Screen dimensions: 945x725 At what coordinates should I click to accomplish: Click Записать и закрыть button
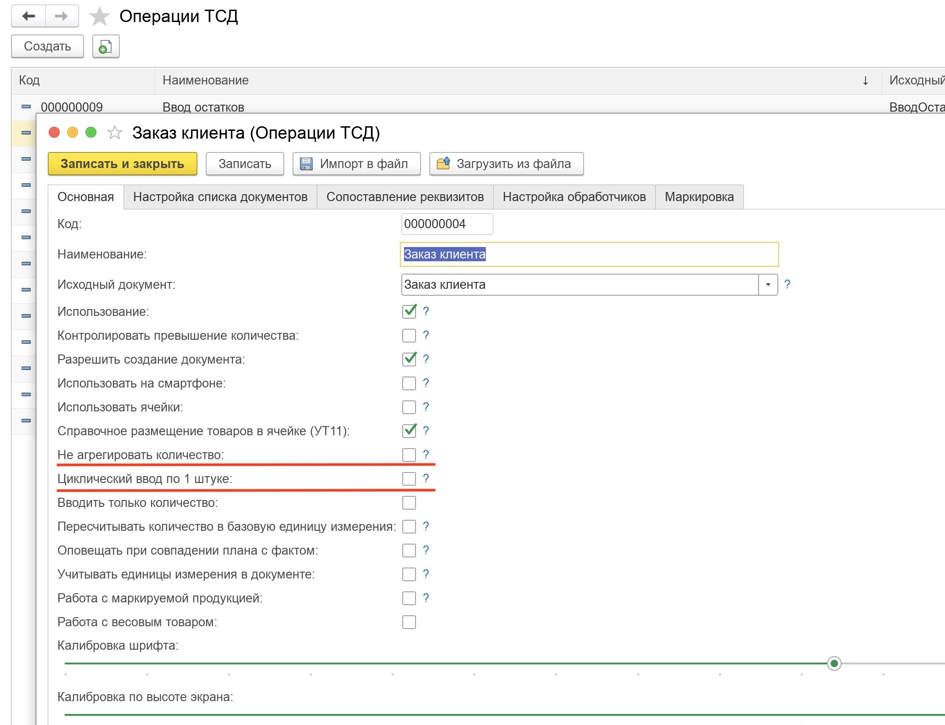point(123,164)
